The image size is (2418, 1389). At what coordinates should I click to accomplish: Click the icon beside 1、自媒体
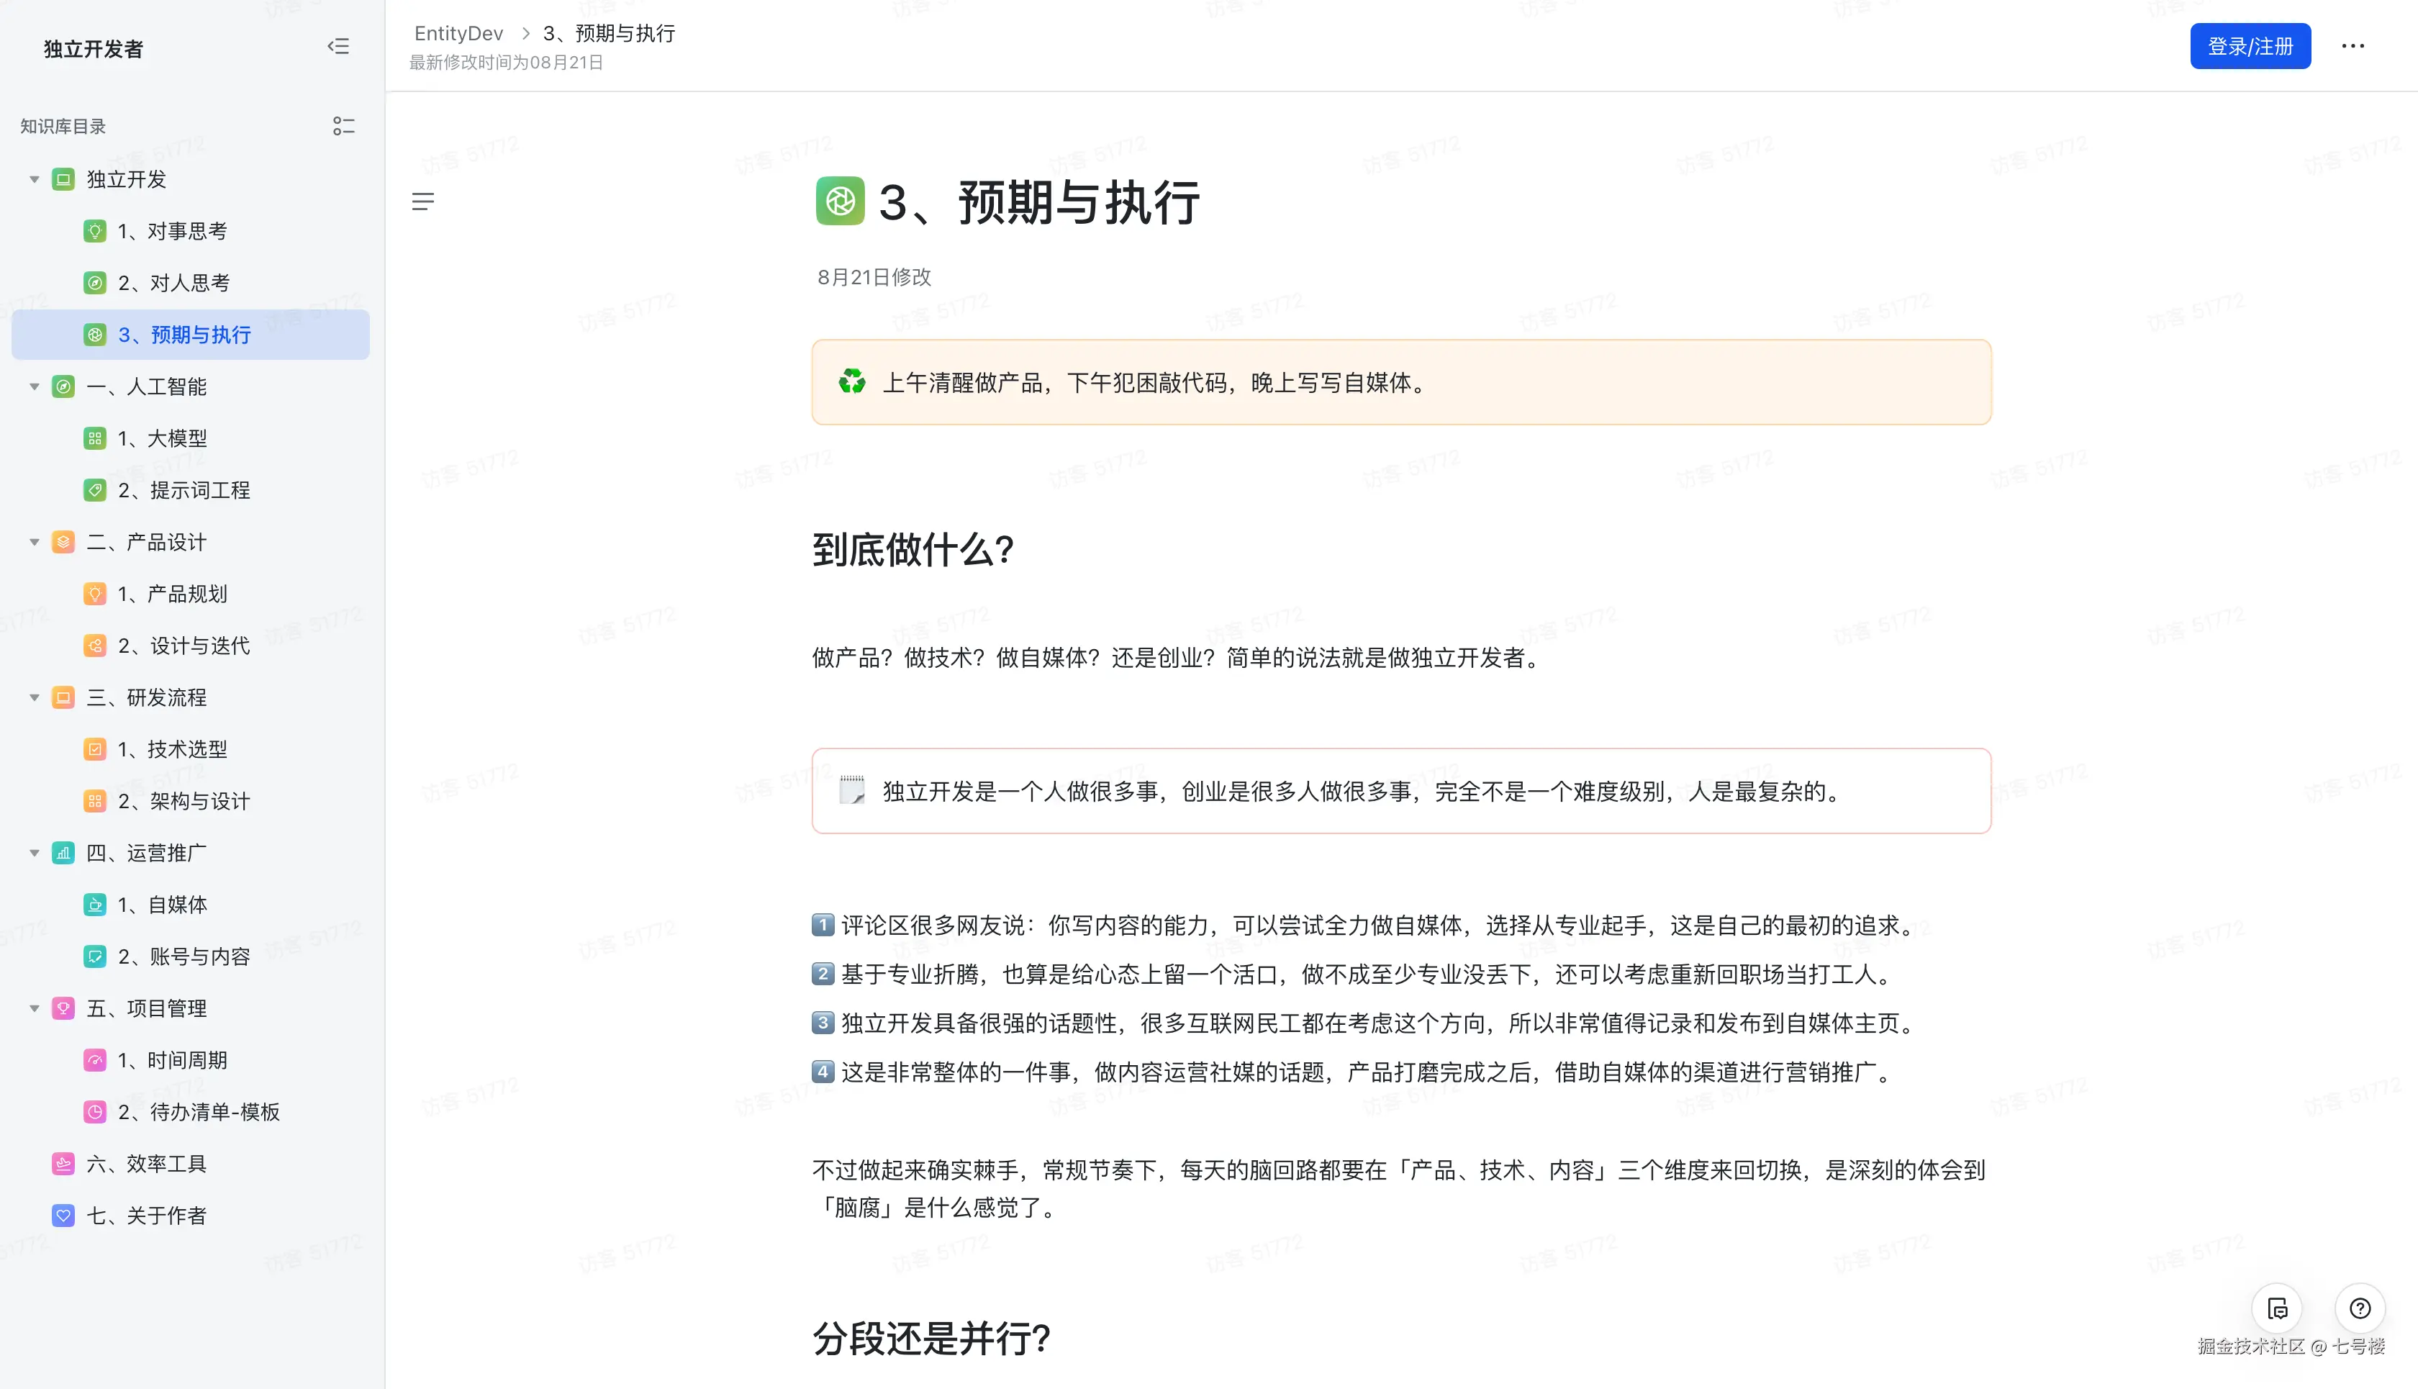click(94, 905)
